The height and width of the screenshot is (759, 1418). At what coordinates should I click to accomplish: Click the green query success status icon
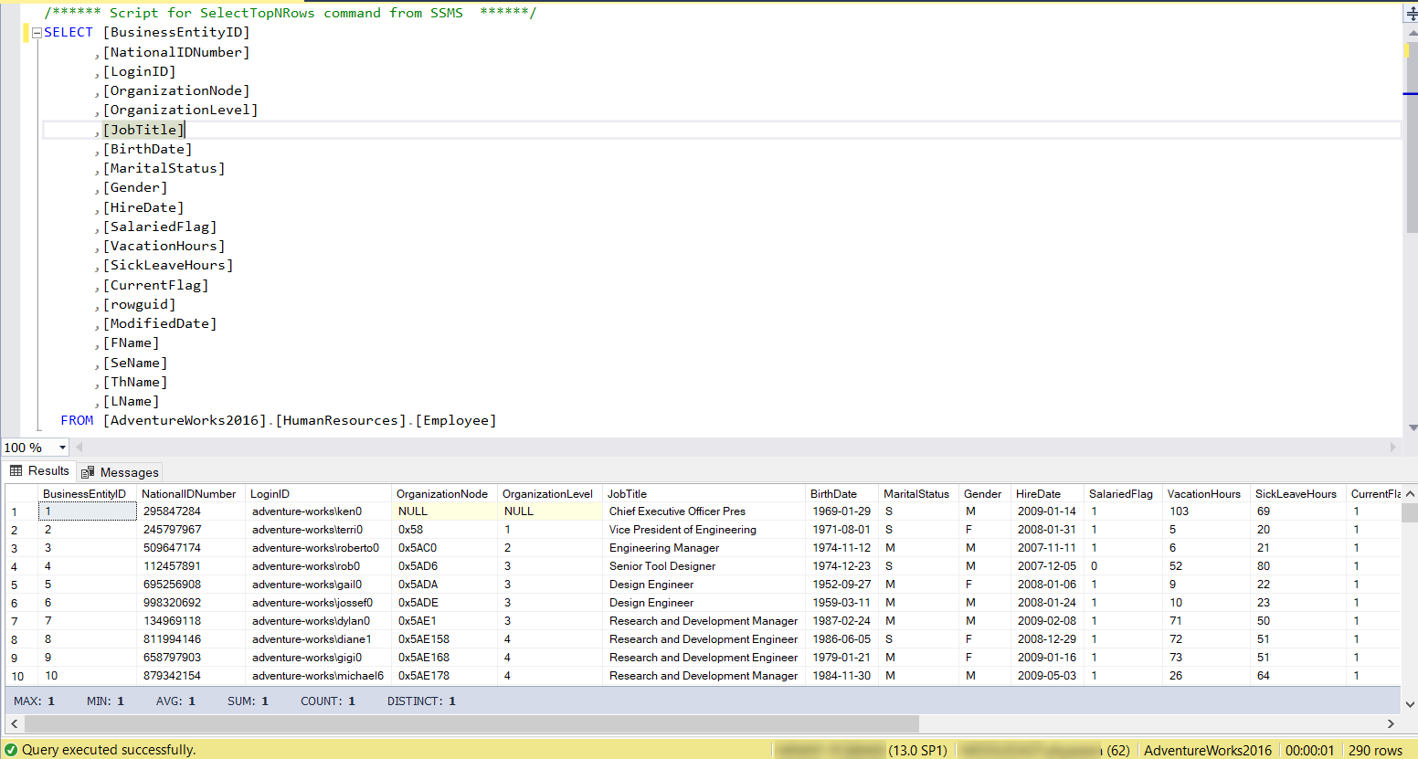11,750
